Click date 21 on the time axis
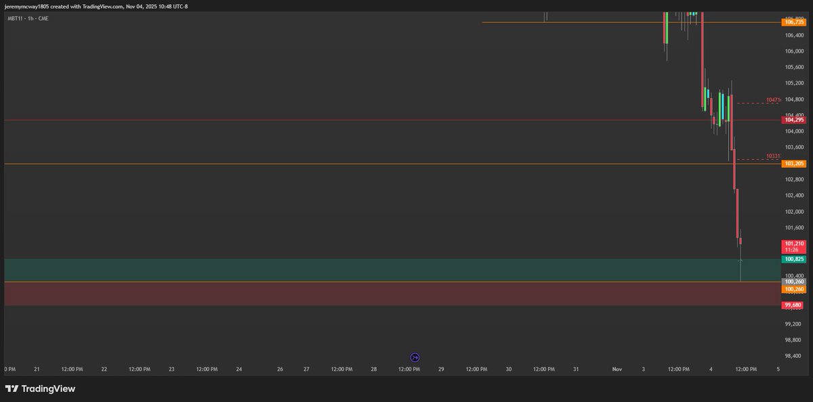 coord(37,370)
